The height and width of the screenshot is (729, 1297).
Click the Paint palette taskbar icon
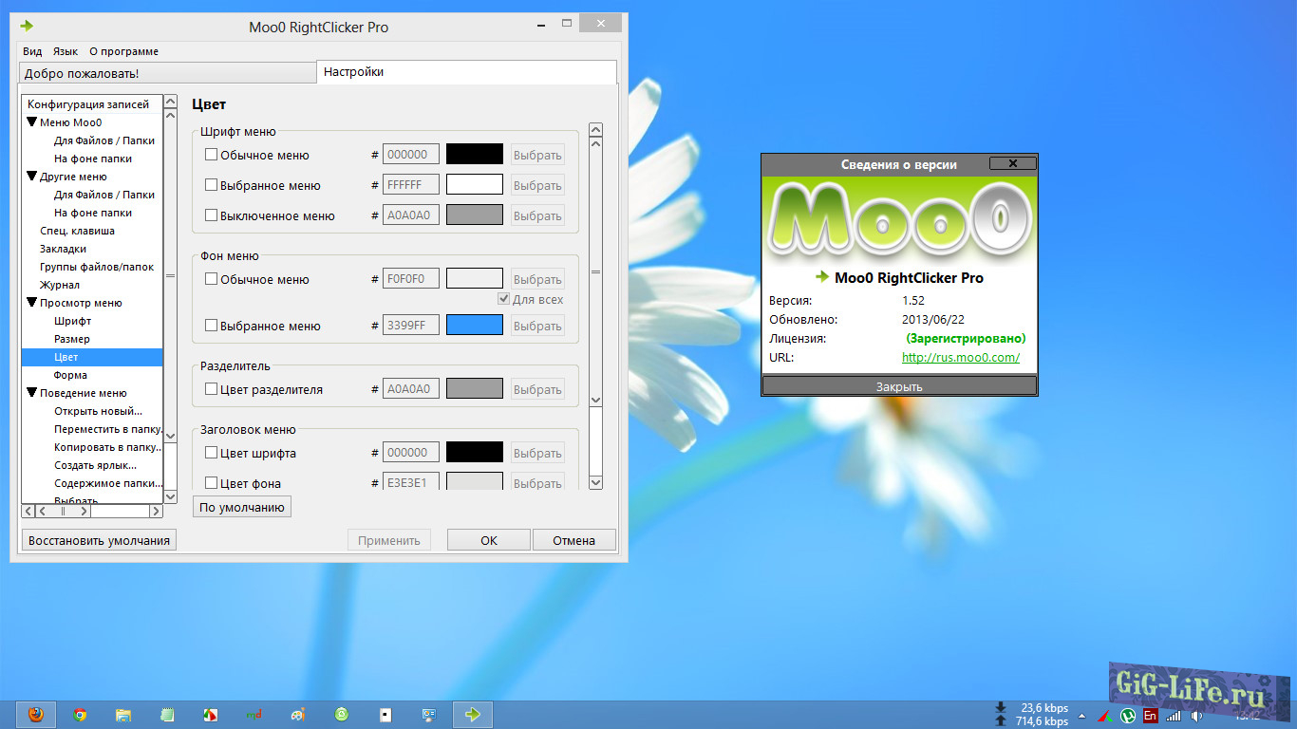tap(298, 715)
